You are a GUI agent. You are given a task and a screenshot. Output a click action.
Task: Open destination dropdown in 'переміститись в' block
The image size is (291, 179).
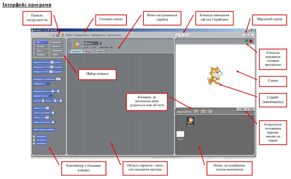tap(51, 96)
